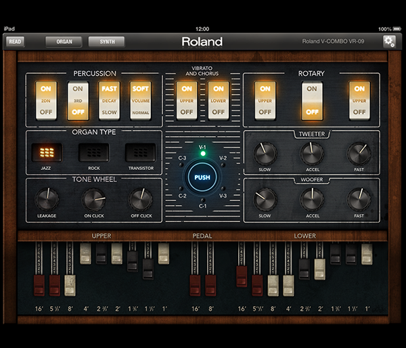Click the Tweeter Accel knob
This screenshot has height=348, width=406.
click(x=311, y=153)
